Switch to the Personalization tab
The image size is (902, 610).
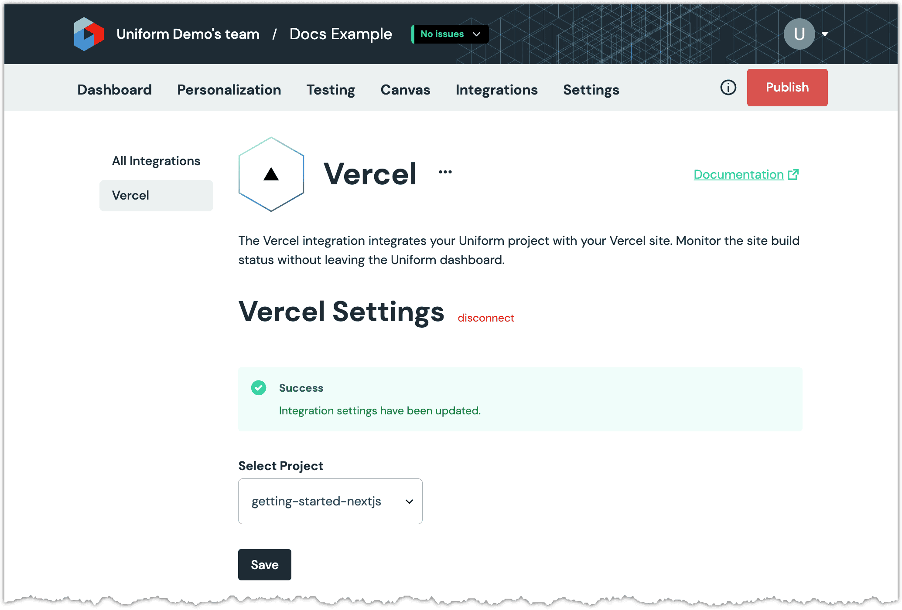[x=229, y=90]
